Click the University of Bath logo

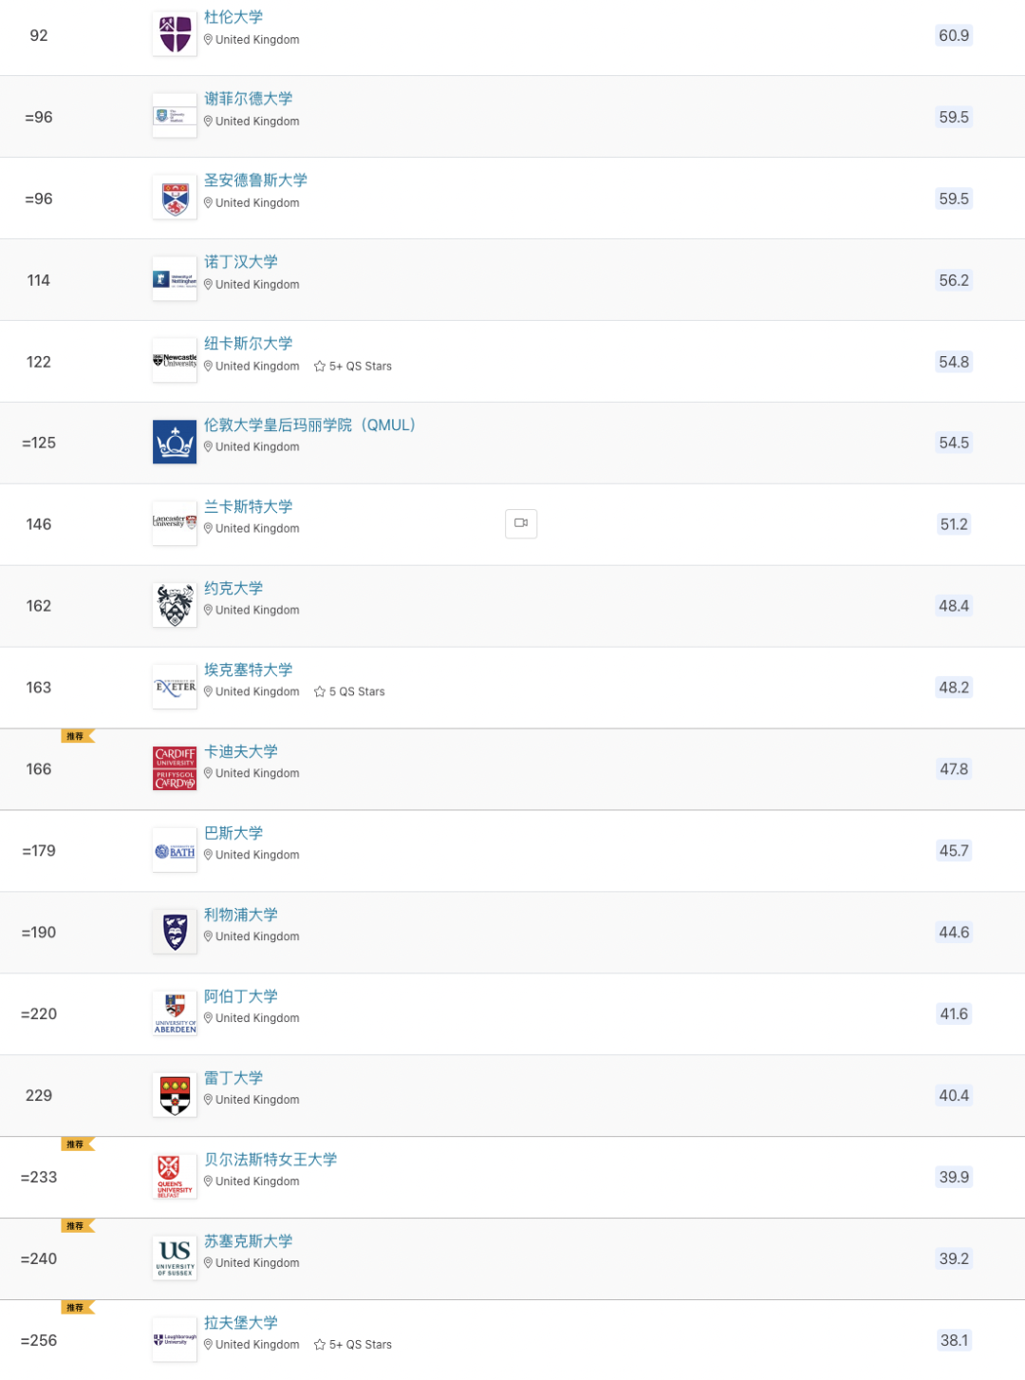tap(175, 850)
